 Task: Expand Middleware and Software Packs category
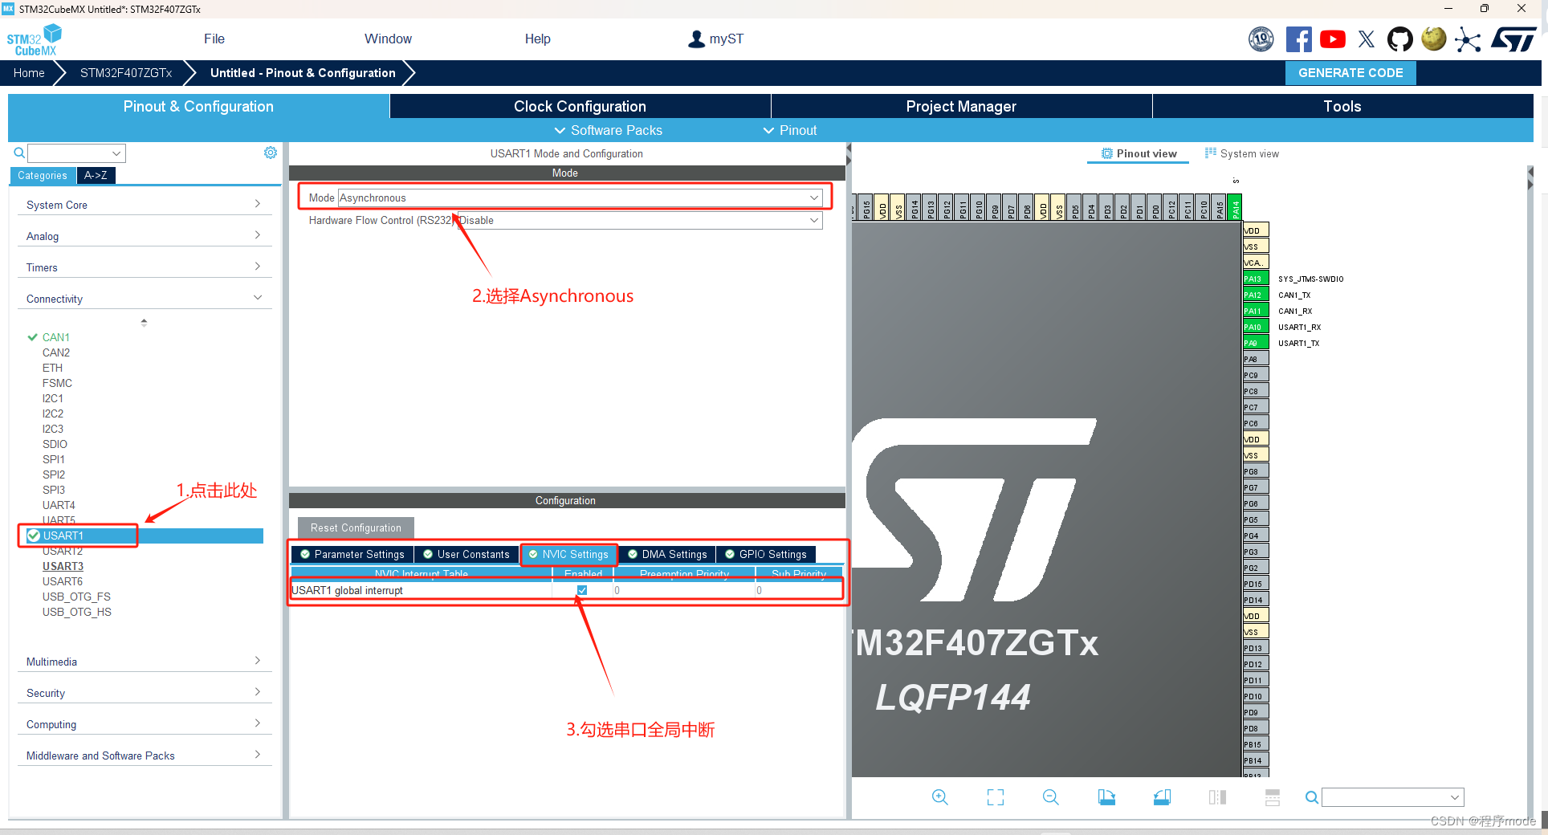(x=145, y=756)
